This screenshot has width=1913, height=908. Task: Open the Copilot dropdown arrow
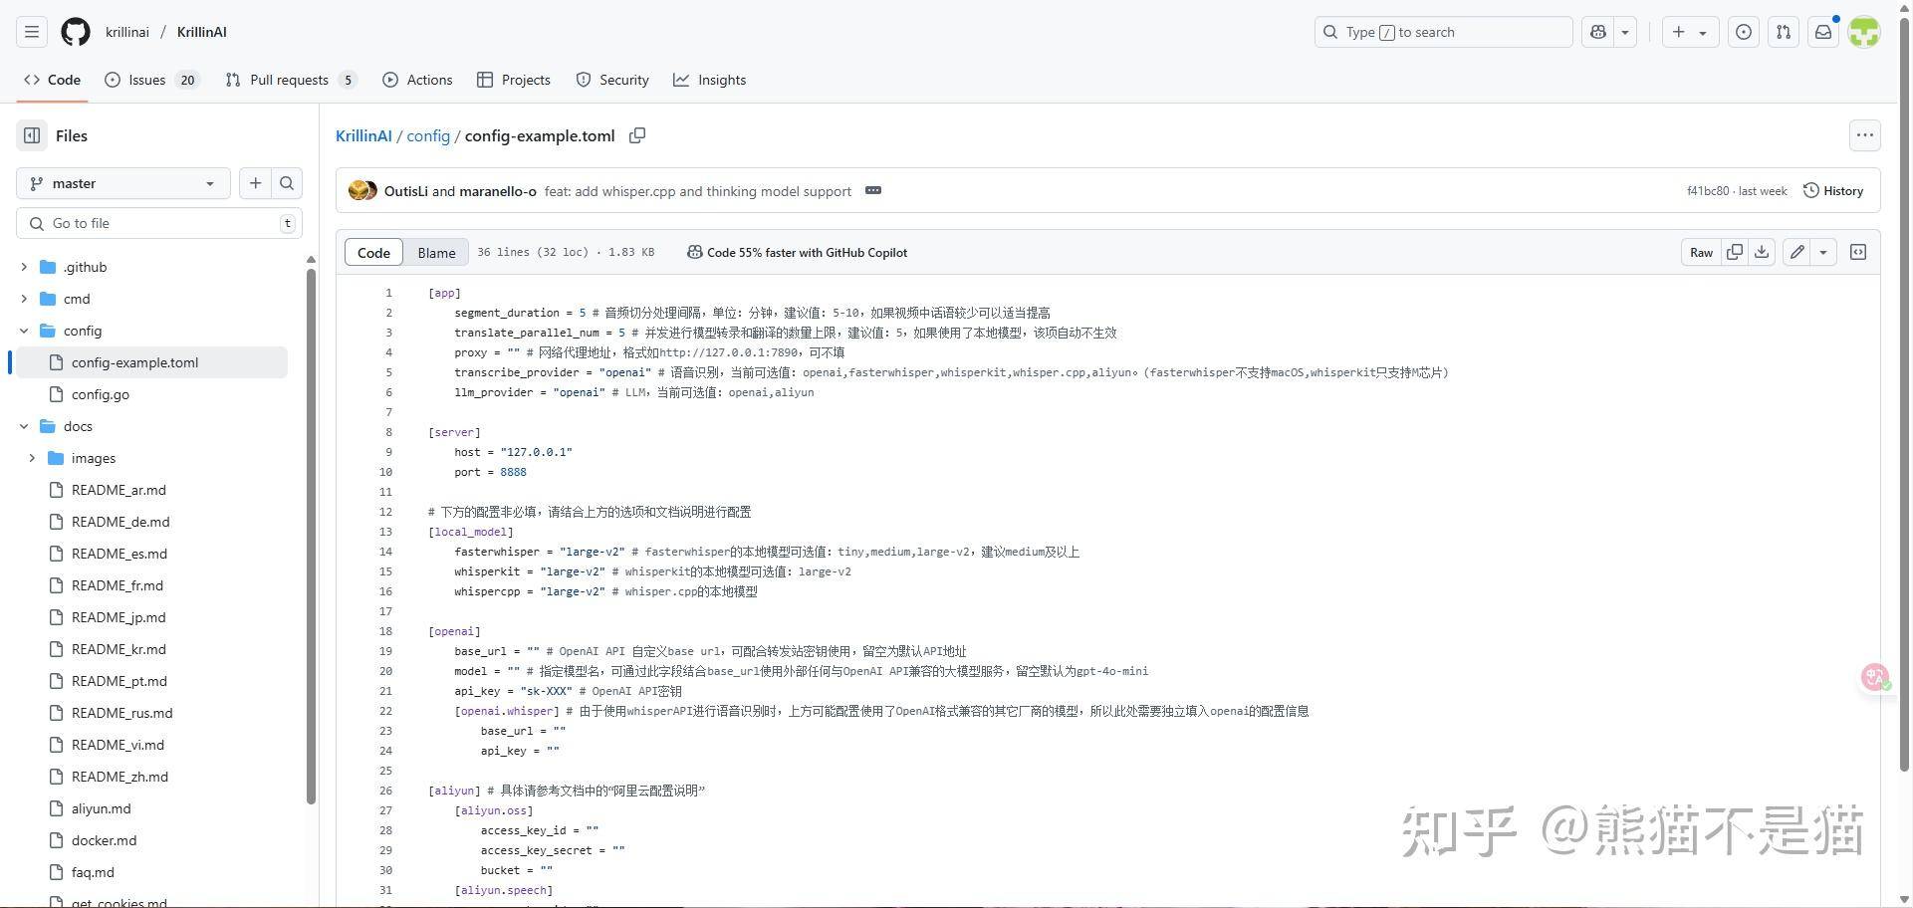[x=1625, y=32]
